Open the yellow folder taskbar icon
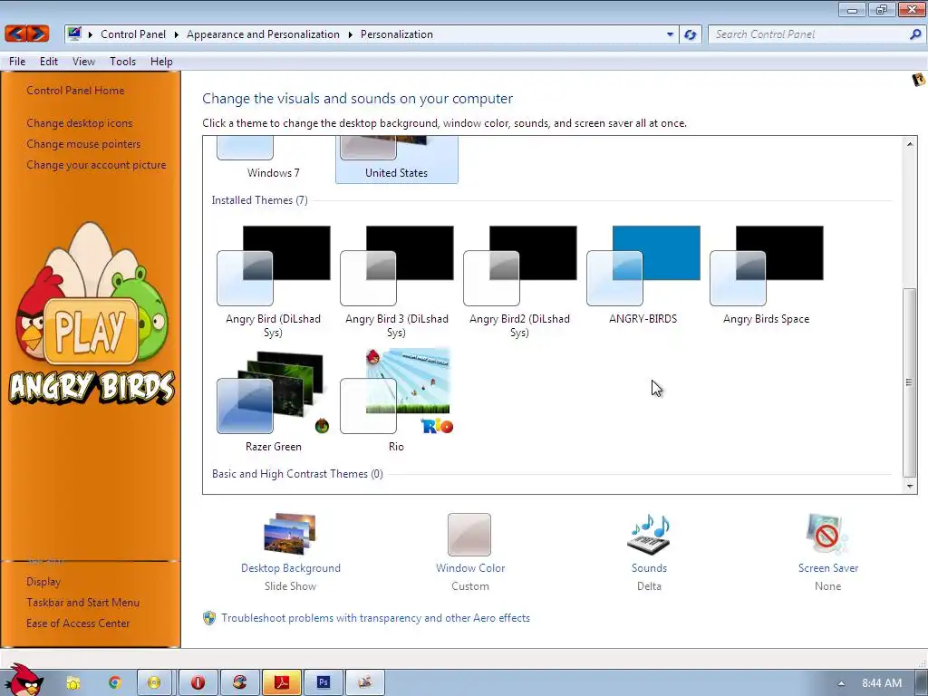The image size is (928, 696). point(72,683)
